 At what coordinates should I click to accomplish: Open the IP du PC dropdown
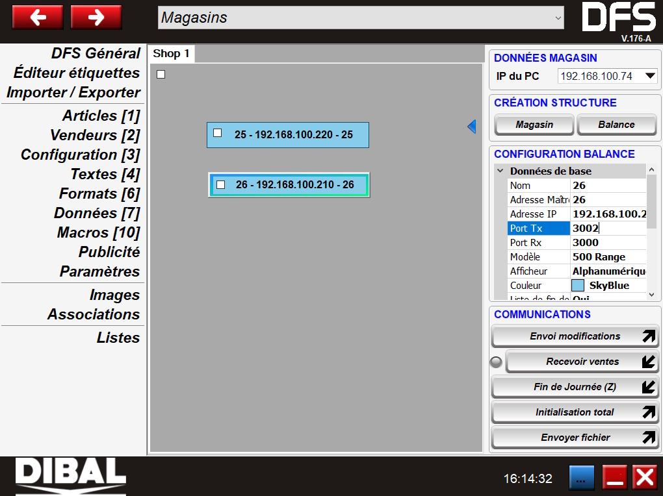pos(607,76)
